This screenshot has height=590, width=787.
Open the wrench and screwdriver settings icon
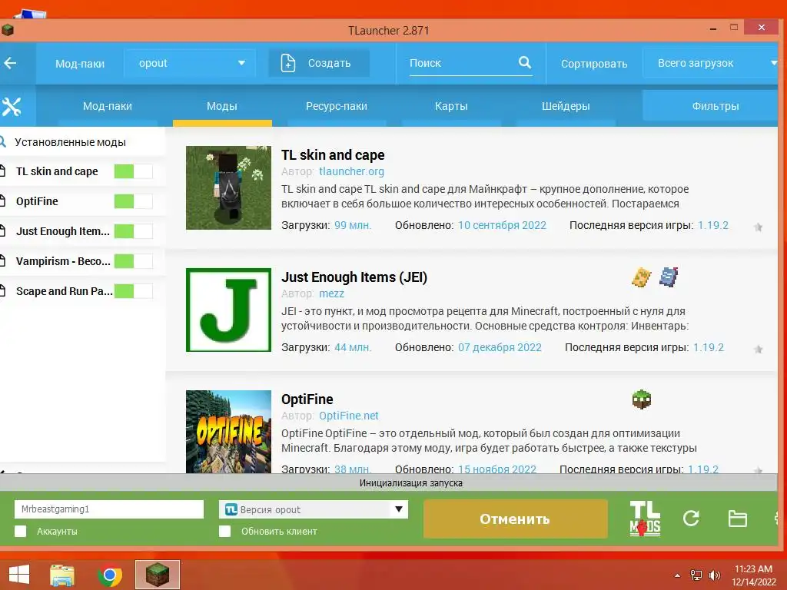pyautogui.click(x=11, y=106)
